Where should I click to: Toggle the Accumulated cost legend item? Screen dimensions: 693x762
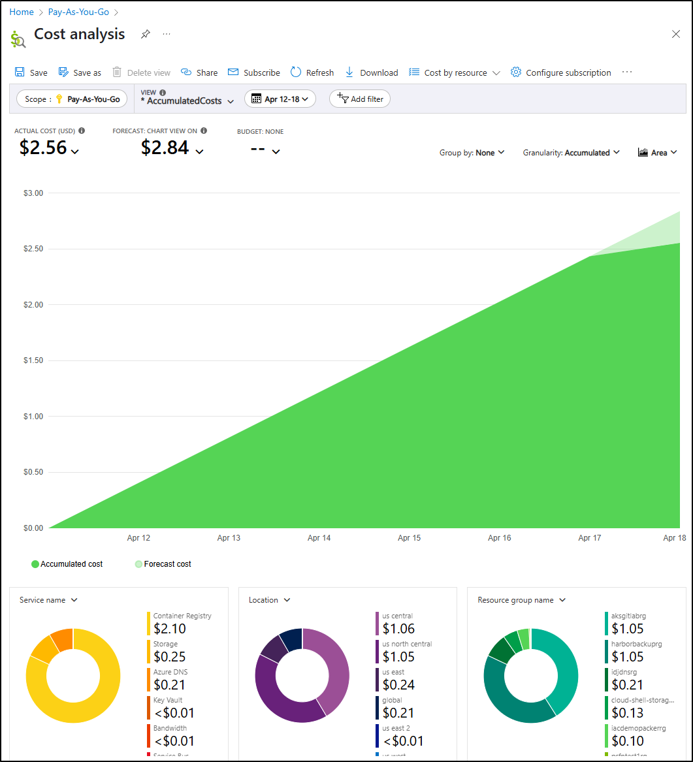pyautogui.click(x=67, y=564)
